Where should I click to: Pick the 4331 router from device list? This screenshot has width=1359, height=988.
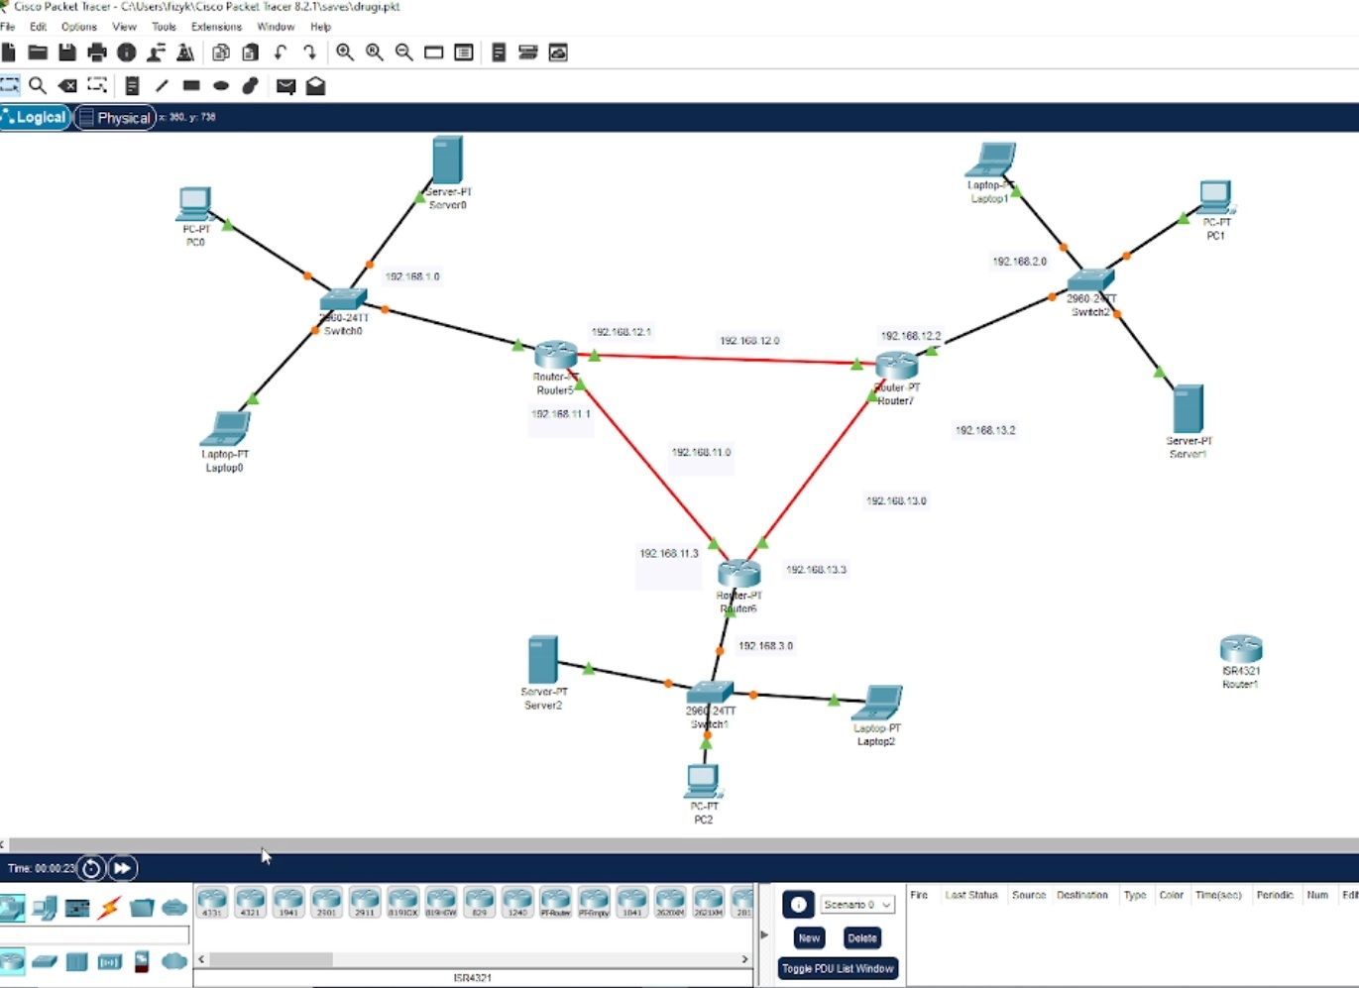212,903
